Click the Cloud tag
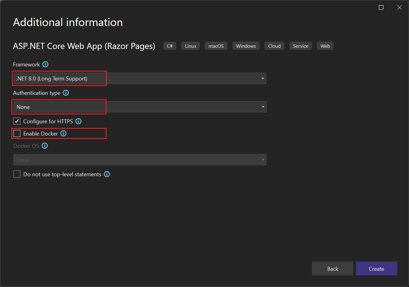This screenshot has width=409, height=287. coord(274,46)
